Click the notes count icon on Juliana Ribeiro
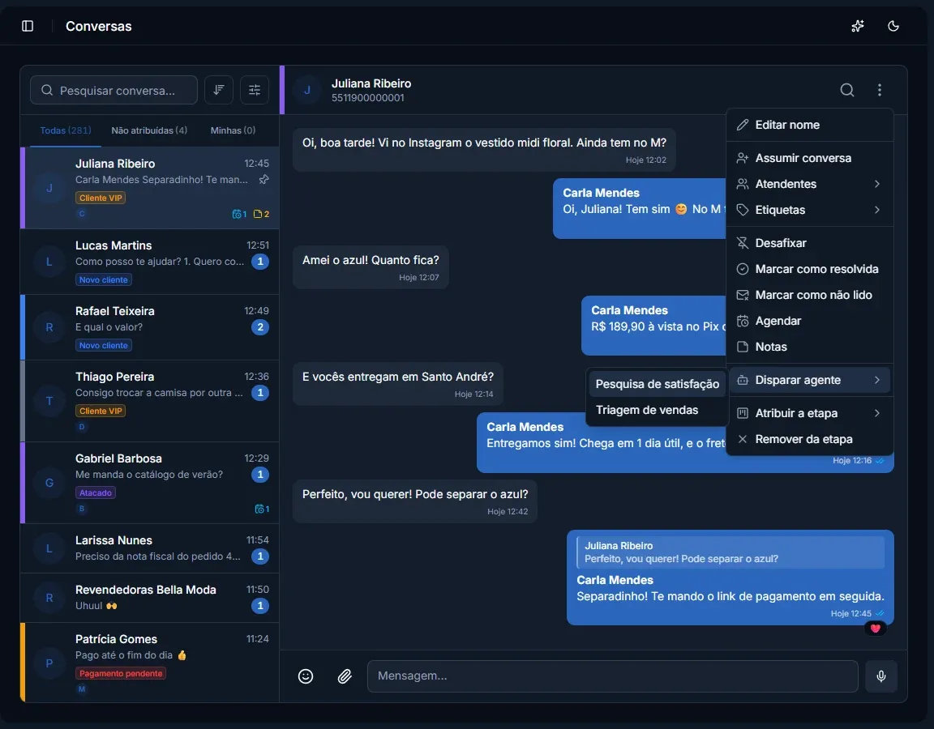Viewport: 934px width, 729px height. pyautogui.click(x=261, y=214)
